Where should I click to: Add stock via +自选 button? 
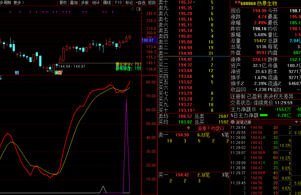click(x=141, y=3)
